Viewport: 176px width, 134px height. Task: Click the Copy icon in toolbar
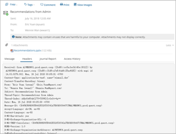click(7, 4)
